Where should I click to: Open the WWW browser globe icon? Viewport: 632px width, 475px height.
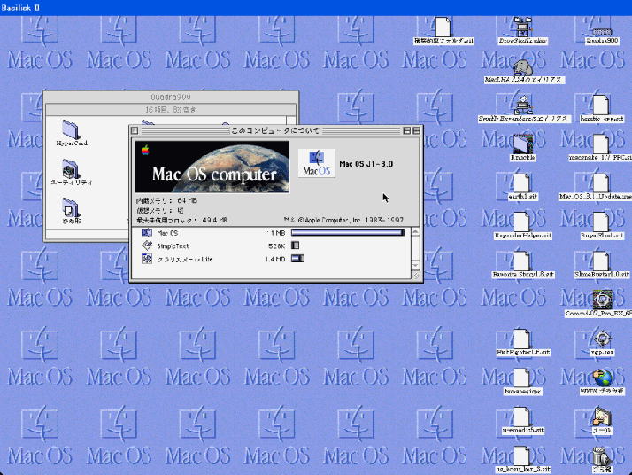tap(602, 378)
